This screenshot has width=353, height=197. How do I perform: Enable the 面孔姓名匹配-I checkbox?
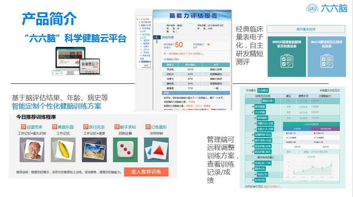coord(255,157)
